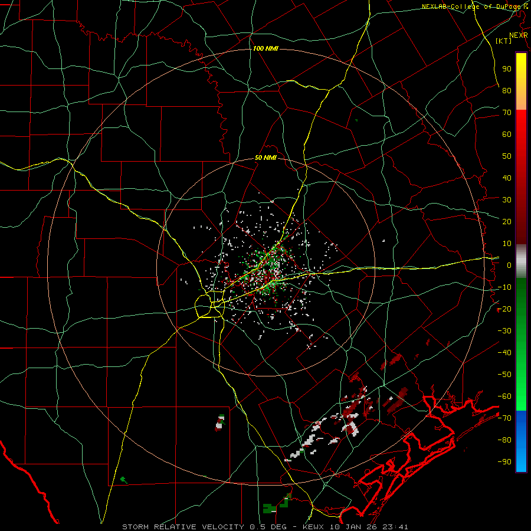Click STORM RELATIVE VELOCITY in the bottom caption
Image resolution: width=531 pixels, height=531 pixels.
(182, 527)
